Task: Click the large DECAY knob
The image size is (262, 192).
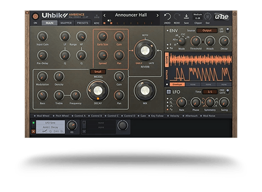Action: click(98, 91)
